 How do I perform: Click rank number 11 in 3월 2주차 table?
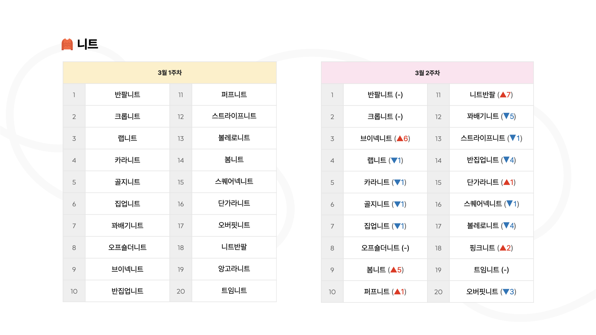pos(438,95)
